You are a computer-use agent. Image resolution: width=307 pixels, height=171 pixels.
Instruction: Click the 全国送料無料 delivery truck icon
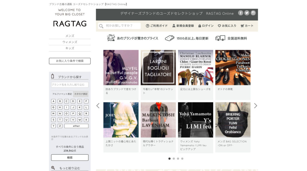(220, 38)
